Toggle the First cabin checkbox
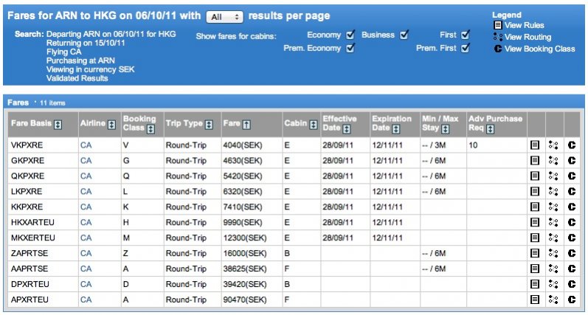Image resolution: width=588 pixels, height=315 pixels. [465, 35]
